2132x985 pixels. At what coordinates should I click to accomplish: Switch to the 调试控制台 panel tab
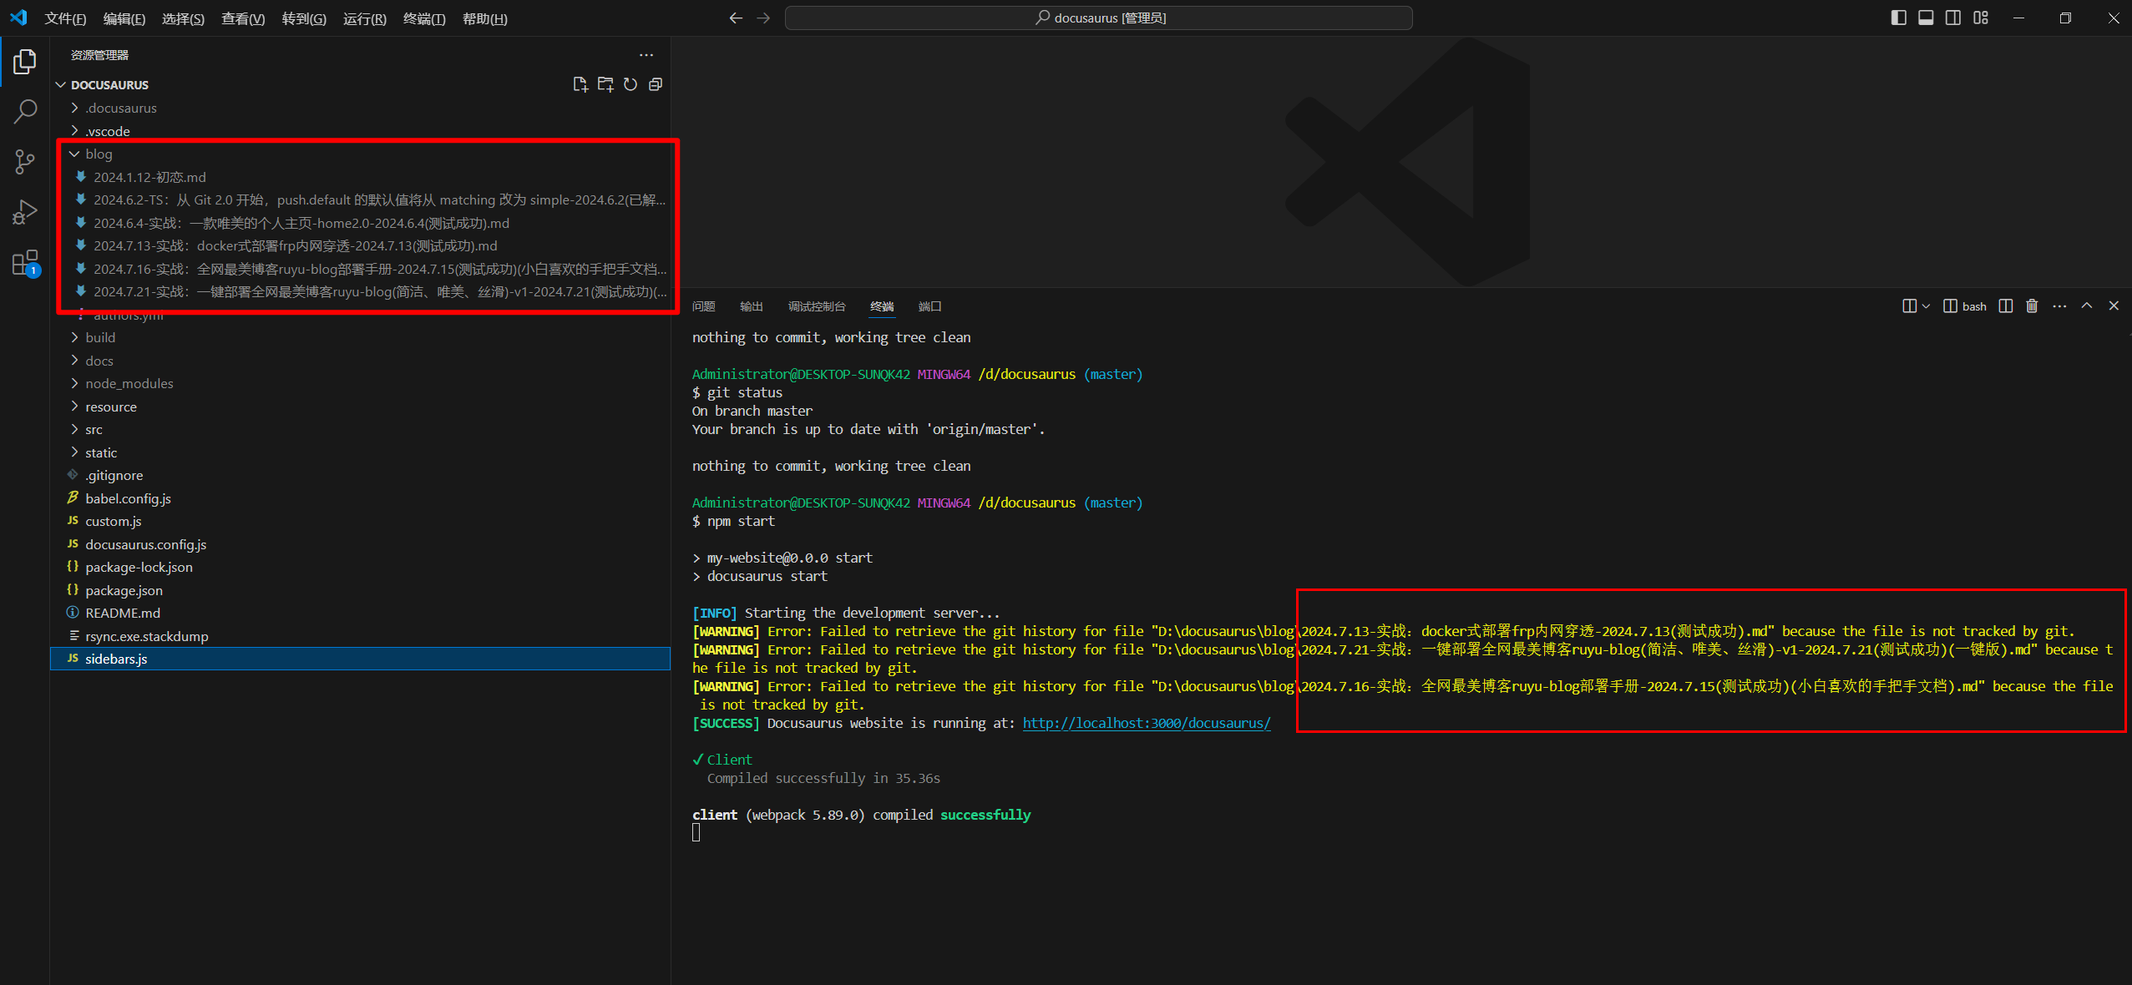tap(817, 306)
